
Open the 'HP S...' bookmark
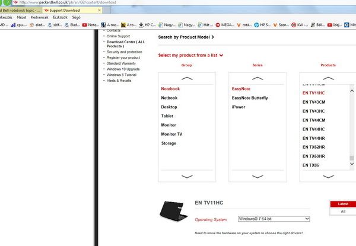tap(262, 25)
